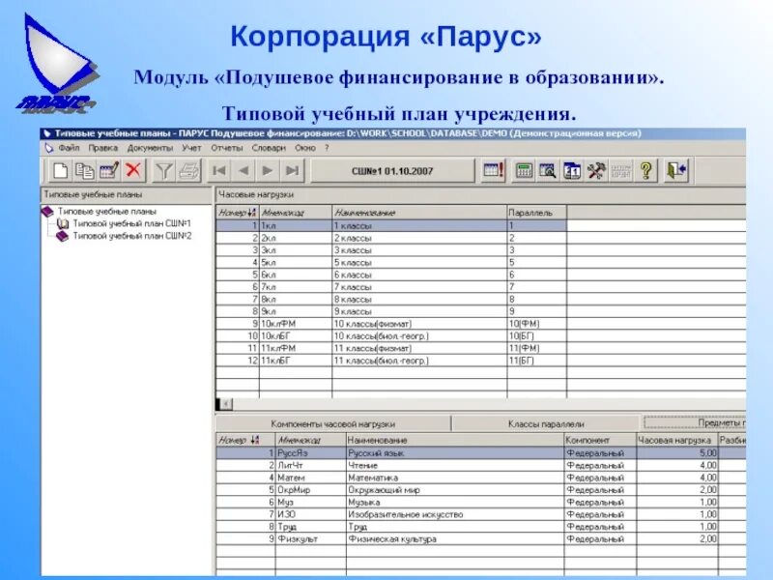Select root node Типовые учебные планы in tree
The image size is (773, 580).
[107, 212]
